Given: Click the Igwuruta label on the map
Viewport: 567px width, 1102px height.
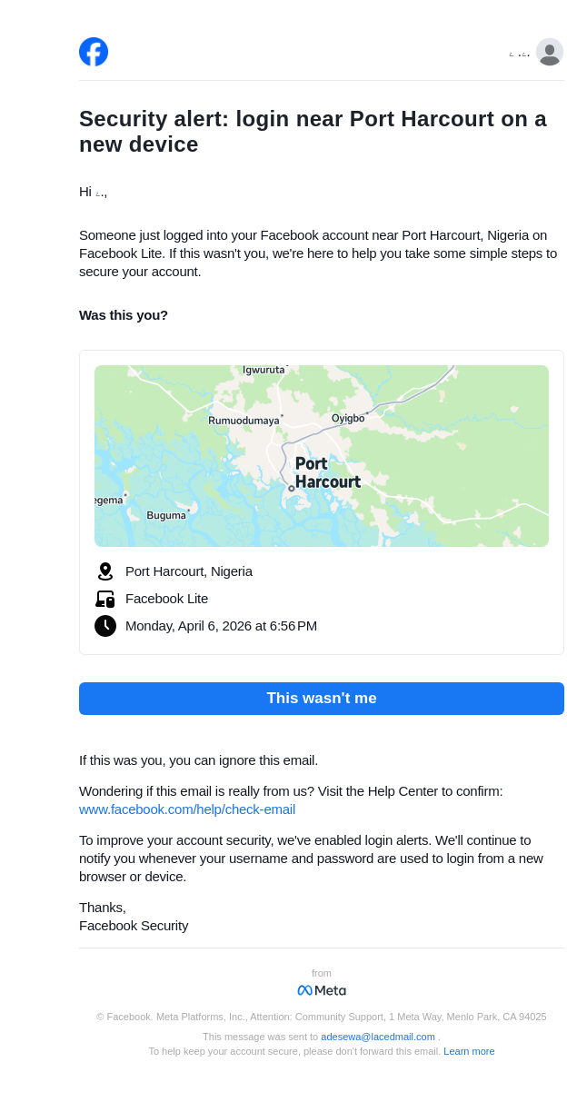Looking at the screenshot, I should click(x=264, y=370).
